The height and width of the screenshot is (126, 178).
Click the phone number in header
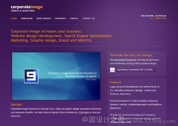pyautogui.click(x=158, y=18)
